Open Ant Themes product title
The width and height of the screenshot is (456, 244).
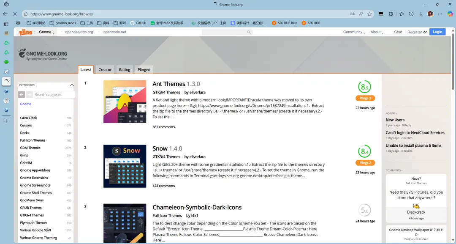tap(176, 84)
